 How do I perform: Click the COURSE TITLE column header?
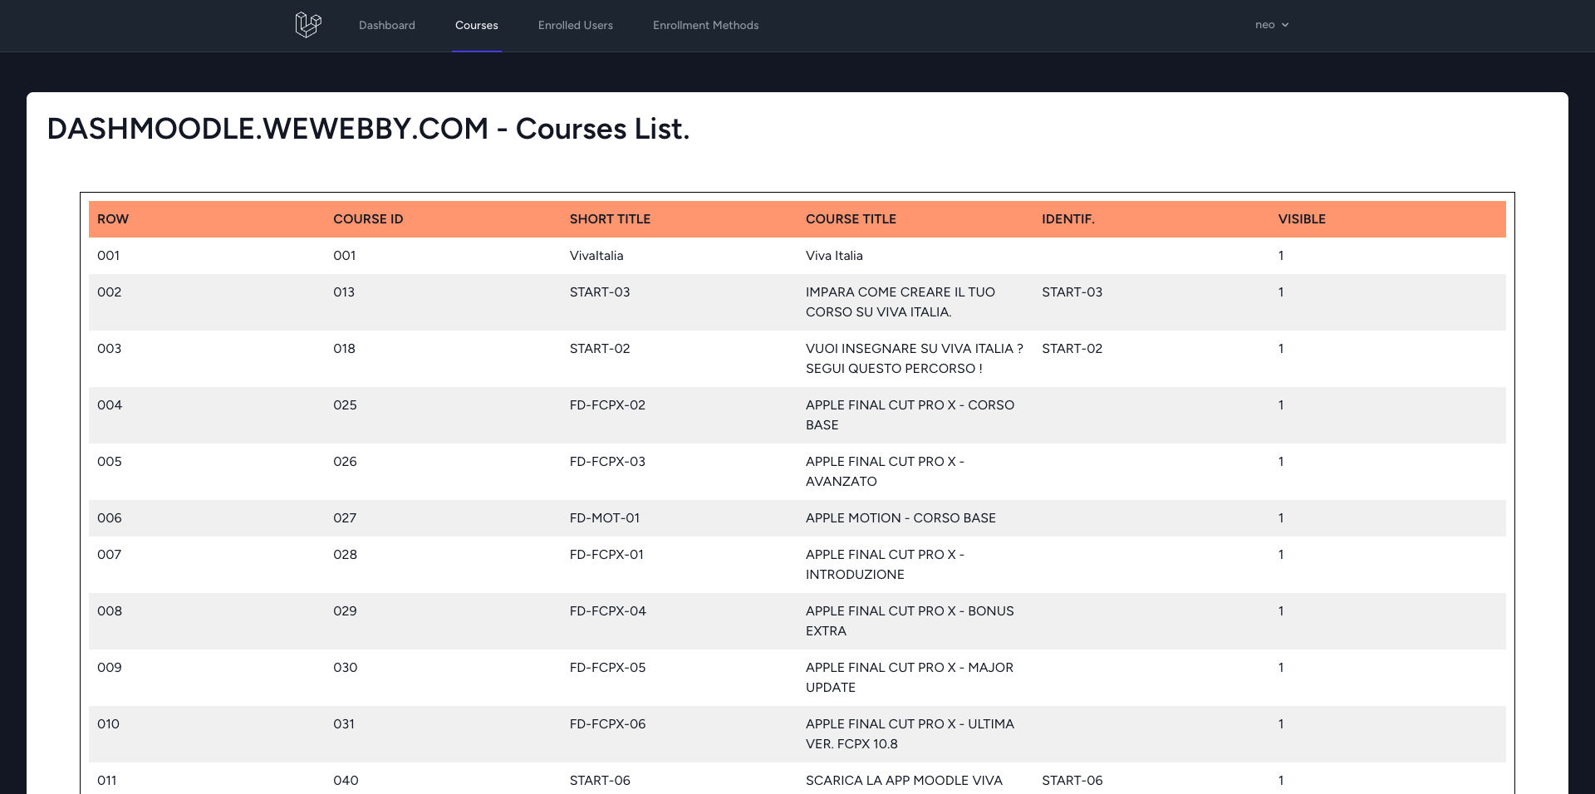click(x=851, y=219)
